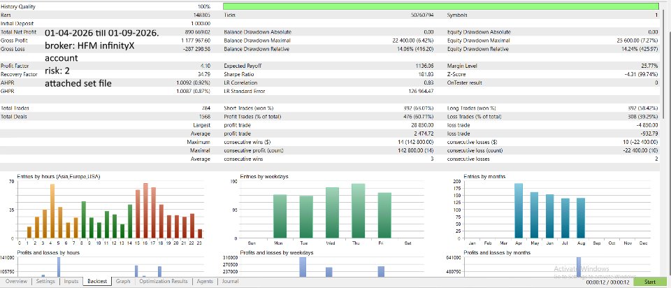Click the Largest loss trade value -4 850.00

647,125
